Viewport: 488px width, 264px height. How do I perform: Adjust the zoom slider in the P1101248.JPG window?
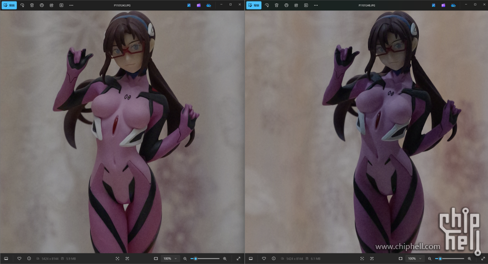coord(449,259)
